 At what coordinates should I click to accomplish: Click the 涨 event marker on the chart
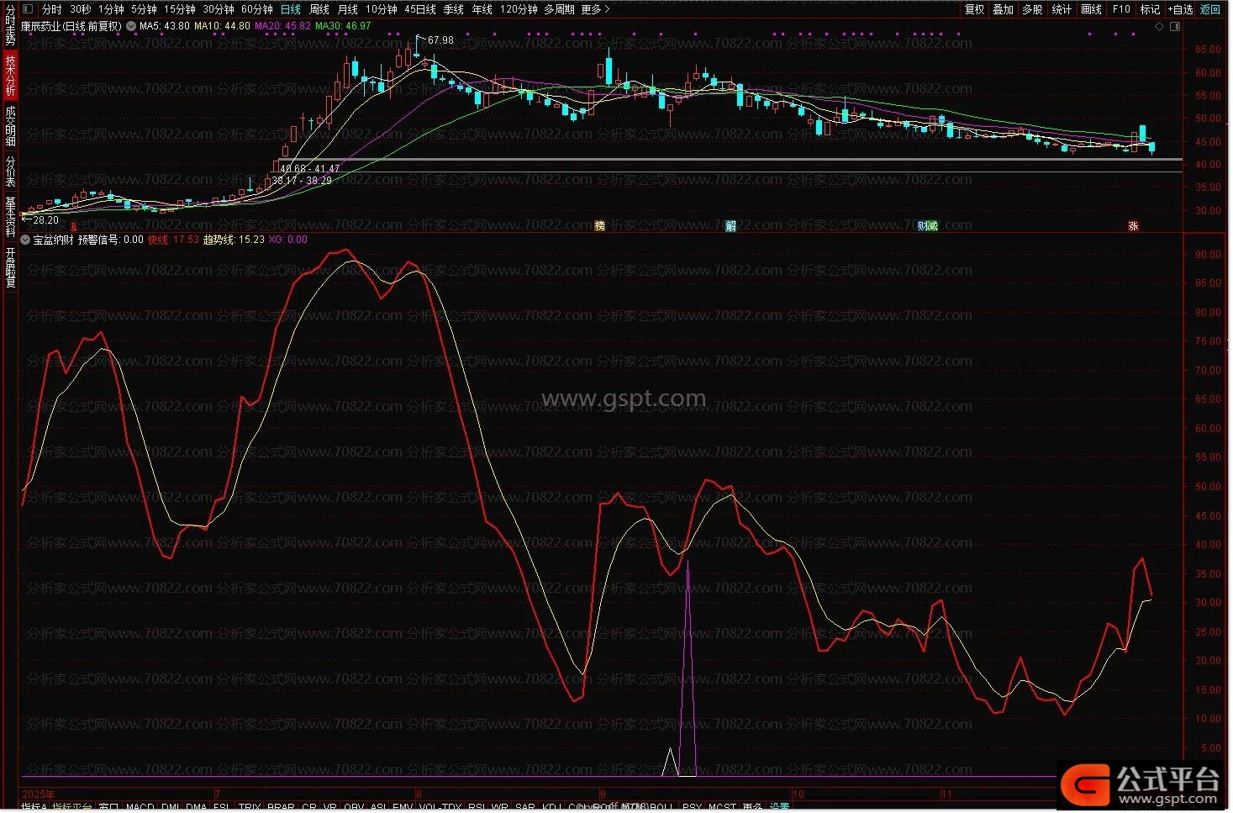pyautogui.click(x=1133, y=225)
